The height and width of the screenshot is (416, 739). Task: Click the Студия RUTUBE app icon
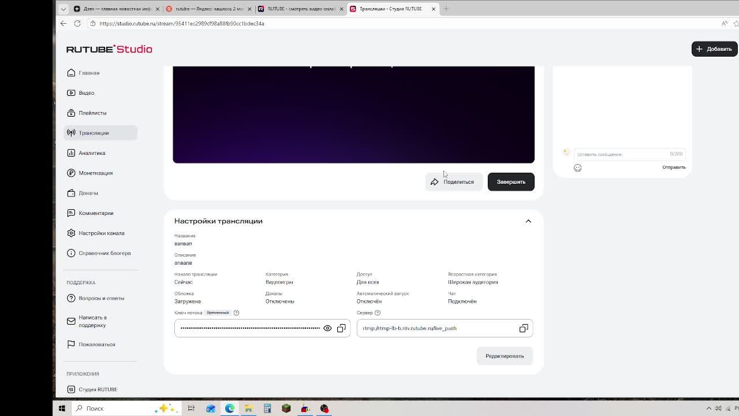click(x=71, y=389)
